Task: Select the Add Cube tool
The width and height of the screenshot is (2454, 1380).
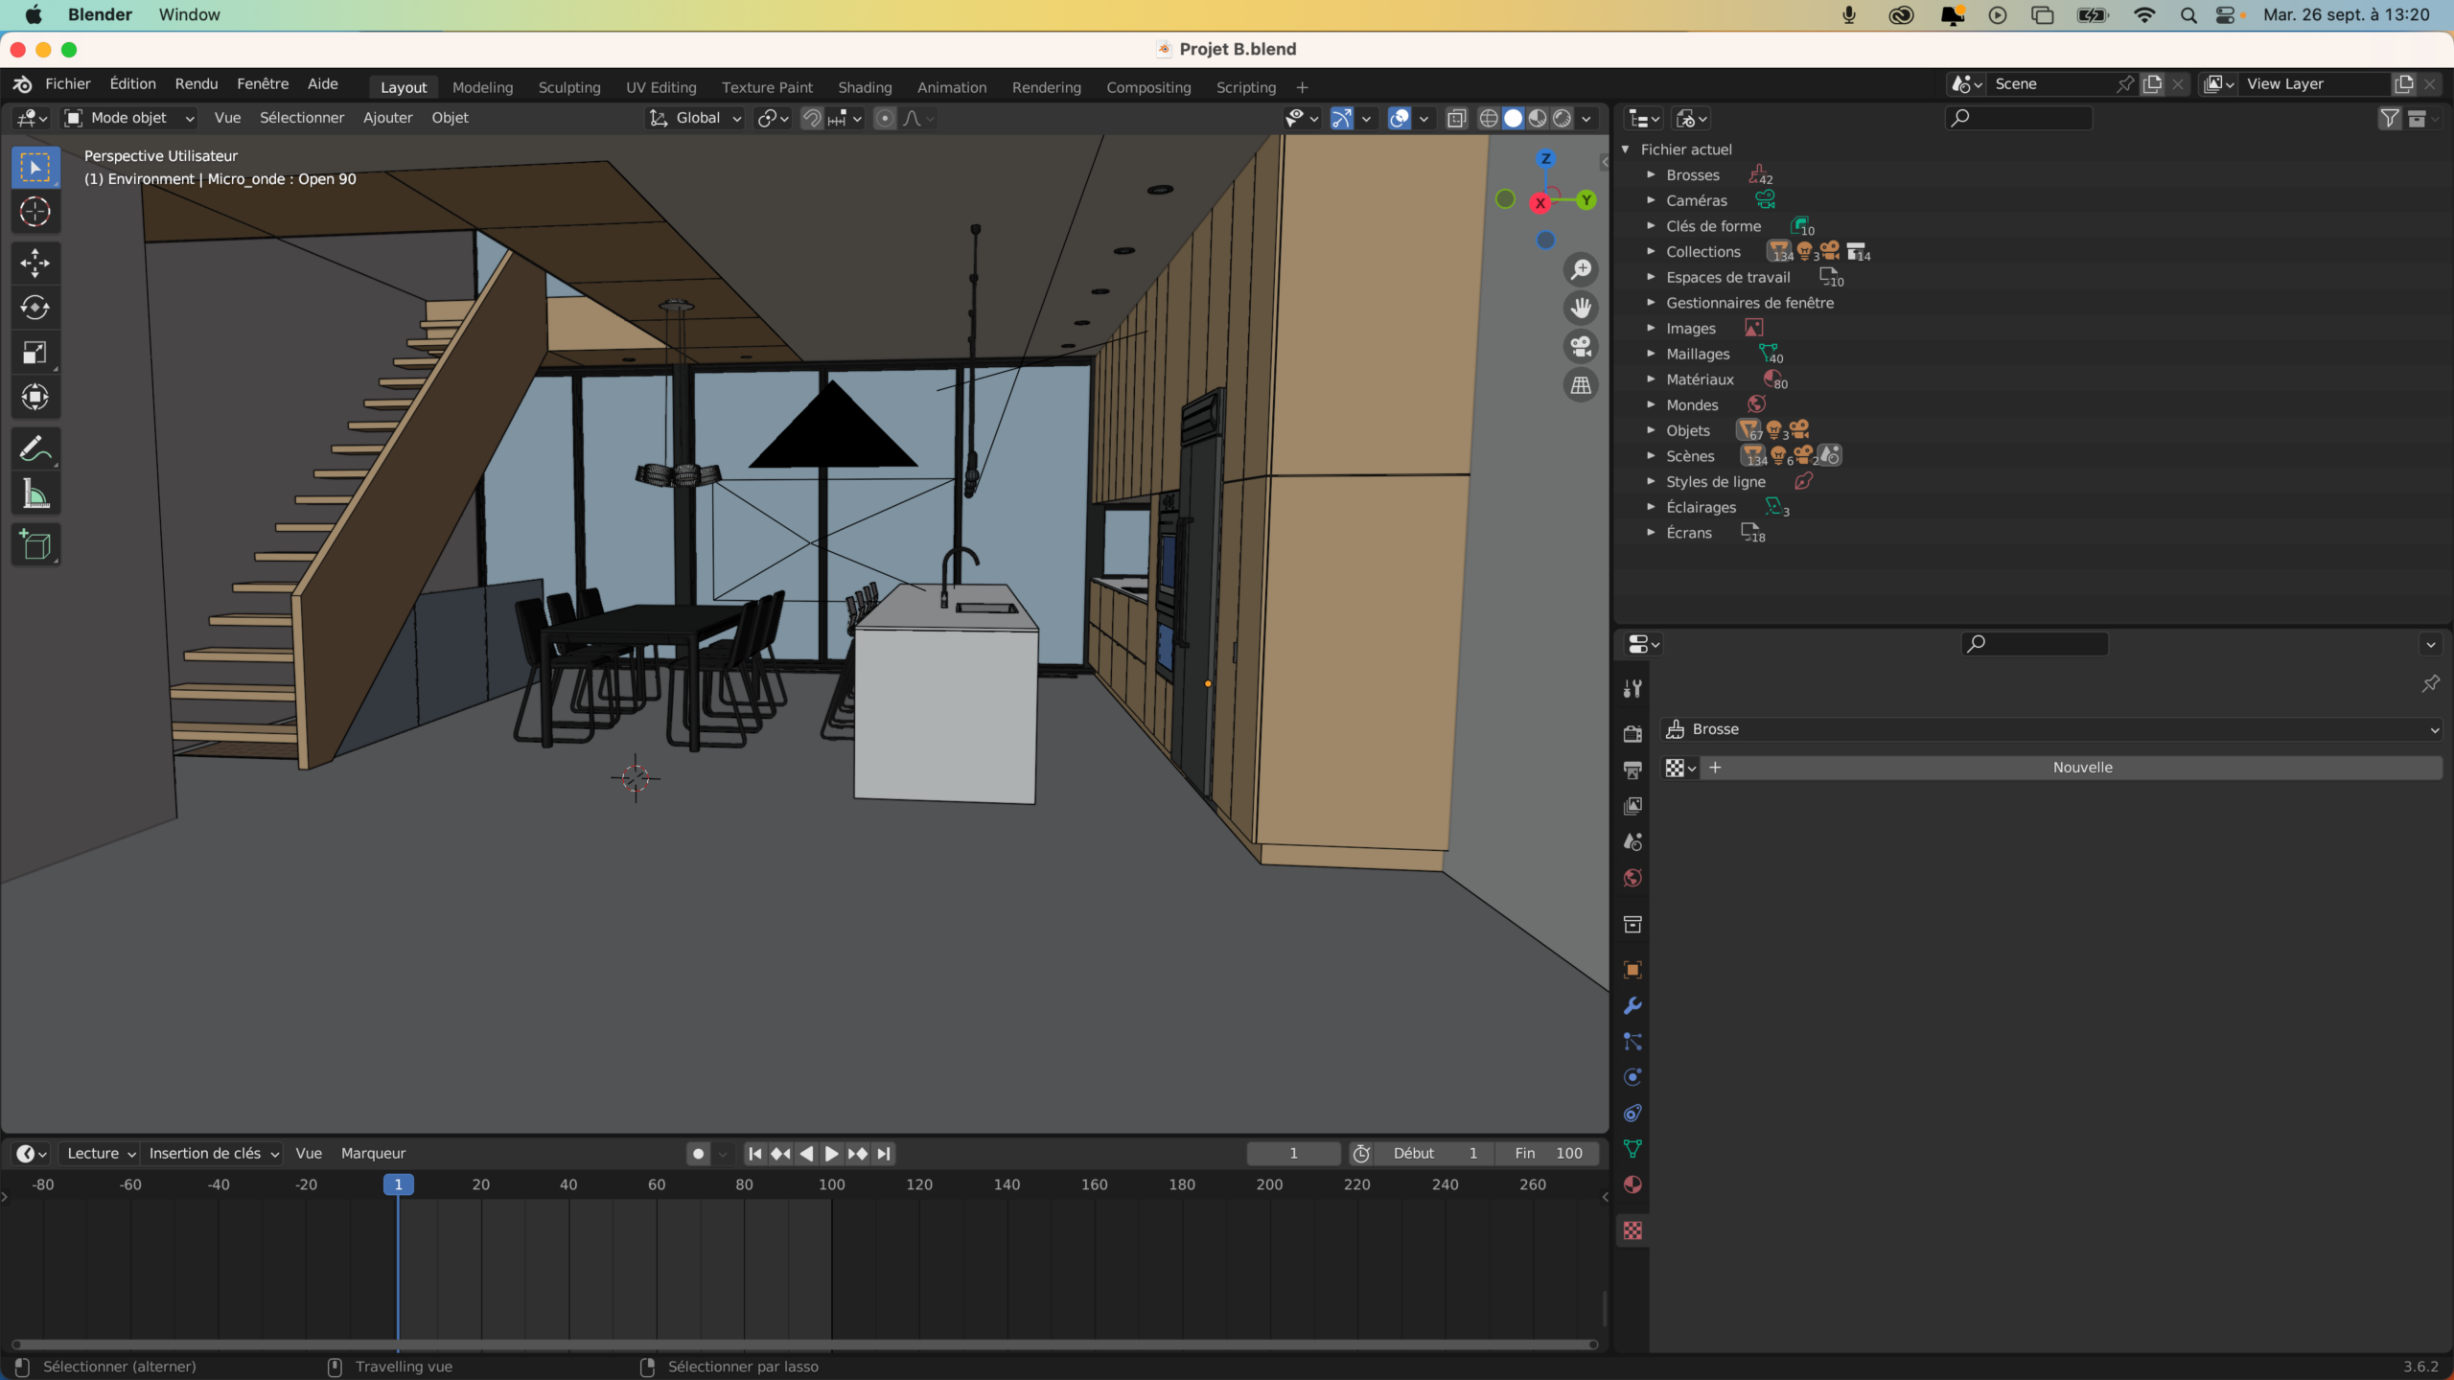Action: click(35, 545)
